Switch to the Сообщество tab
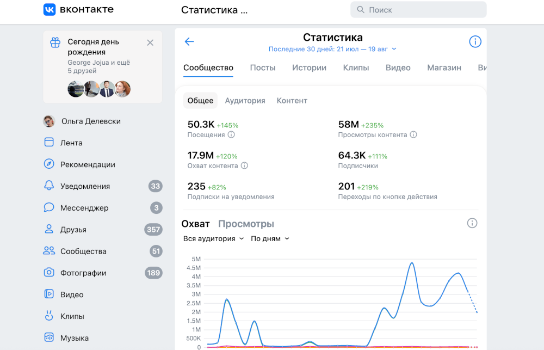Screen dimensions: 544x350 pos(208,67)
